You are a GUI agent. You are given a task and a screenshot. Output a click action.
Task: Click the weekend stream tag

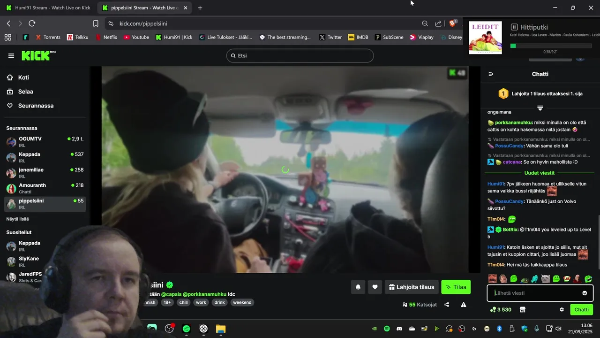[242, 302]
